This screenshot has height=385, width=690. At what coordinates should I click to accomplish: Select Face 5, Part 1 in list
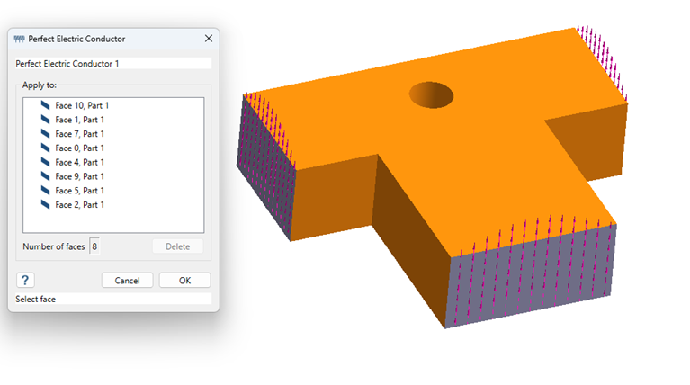point(80,191)
